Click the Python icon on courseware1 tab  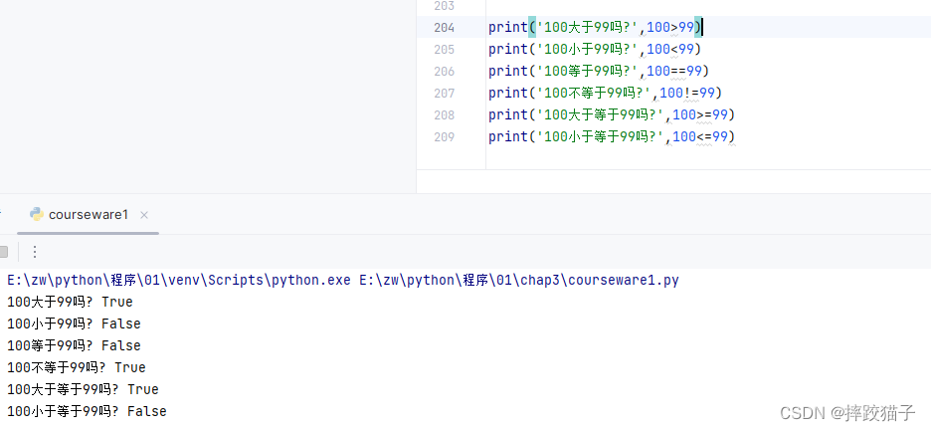click(37, 215)
